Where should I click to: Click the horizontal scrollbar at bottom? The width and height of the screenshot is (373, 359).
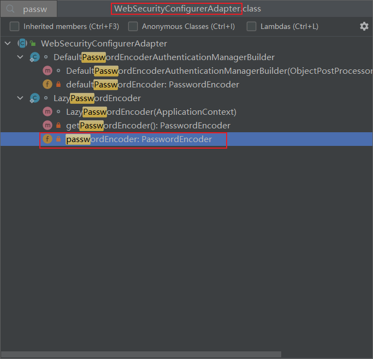coord(141,355)
